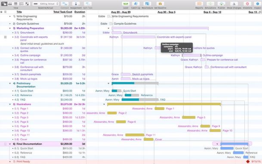Screen dimensions: 262x164
Task: Open the Inspect panel icon
Action: coord(258,4)
